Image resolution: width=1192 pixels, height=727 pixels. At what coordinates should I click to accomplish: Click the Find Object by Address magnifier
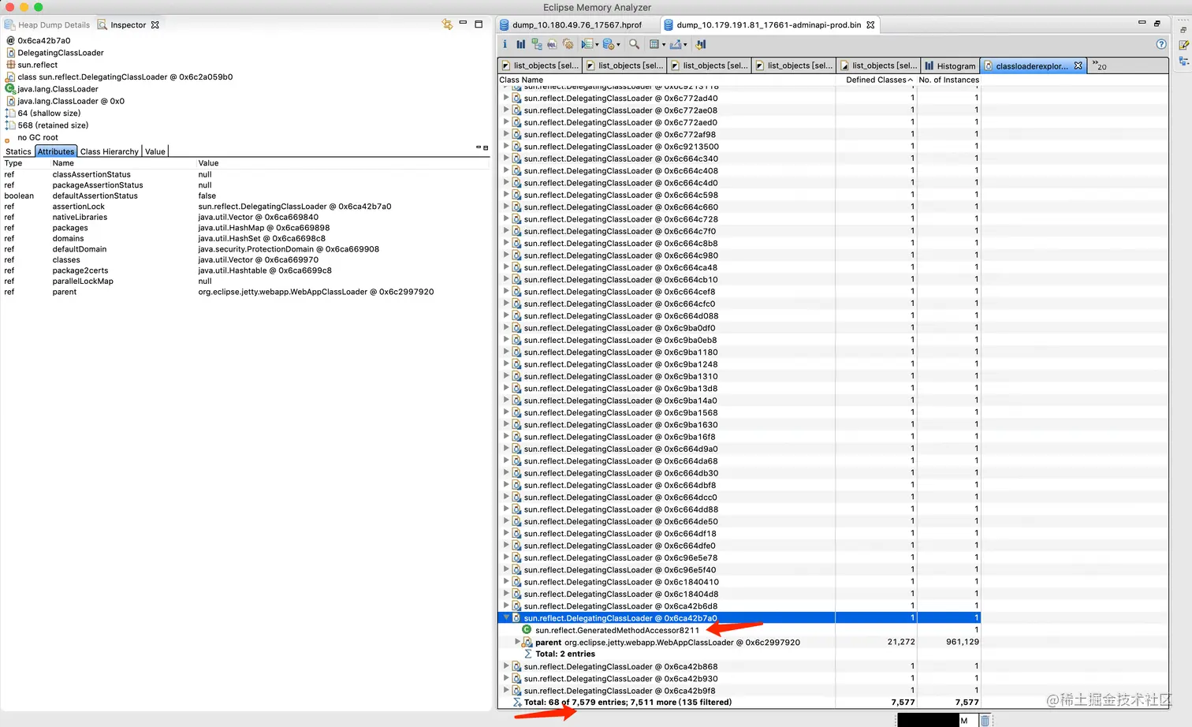[x=634, y=44]
